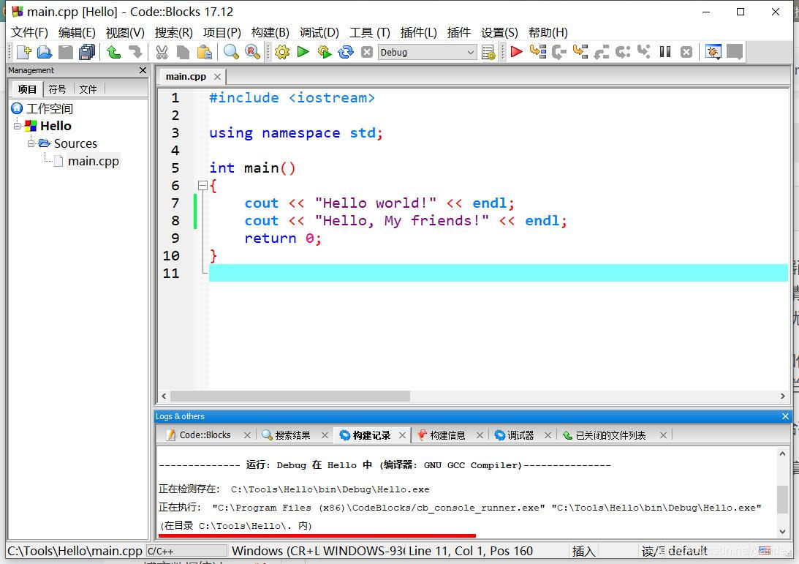Toggle a breakpoint beside line 7
The image size is (799, 564).
tap(192, 203)
